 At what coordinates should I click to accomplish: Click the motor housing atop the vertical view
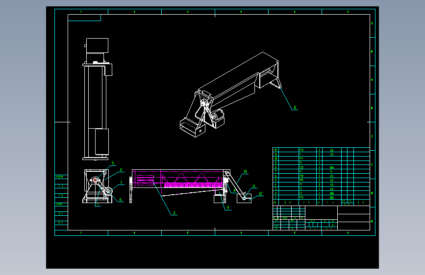click(x=98, y=46)
